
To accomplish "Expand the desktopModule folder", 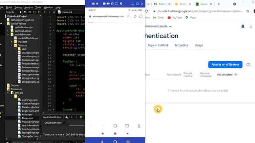I will click(8, 31).
